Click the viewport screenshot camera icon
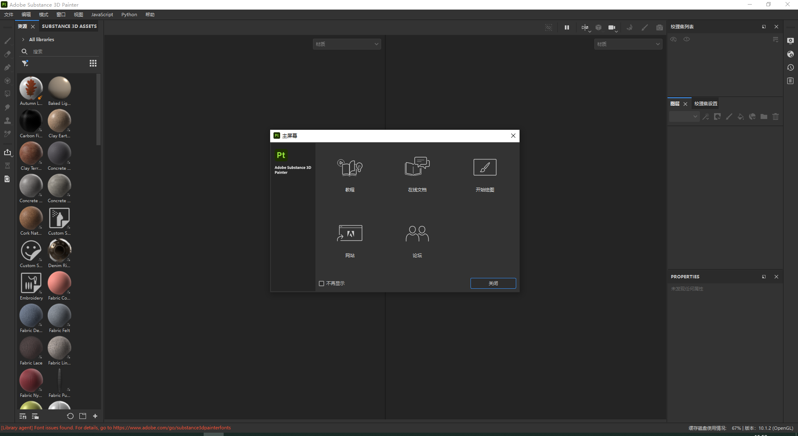Screen dimensions: 798x436 pyautogui.click(x=660, y=27)
